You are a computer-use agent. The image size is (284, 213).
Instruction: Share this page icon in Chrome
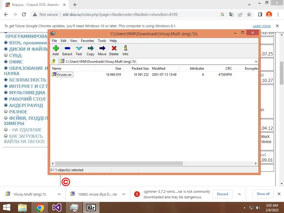[x=240, y=14]
